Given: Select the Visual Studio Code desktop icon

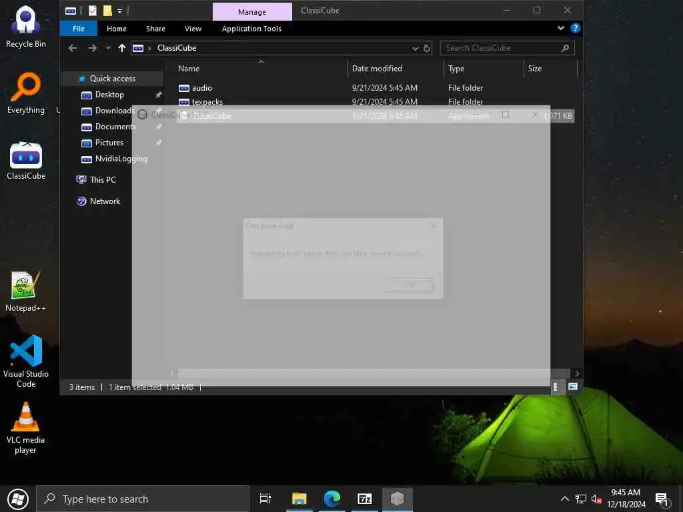Looking at the screenshot, I should click(26, 361).
